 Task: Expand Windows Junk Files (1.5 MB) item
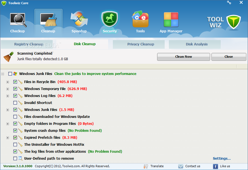pos(8,110)
